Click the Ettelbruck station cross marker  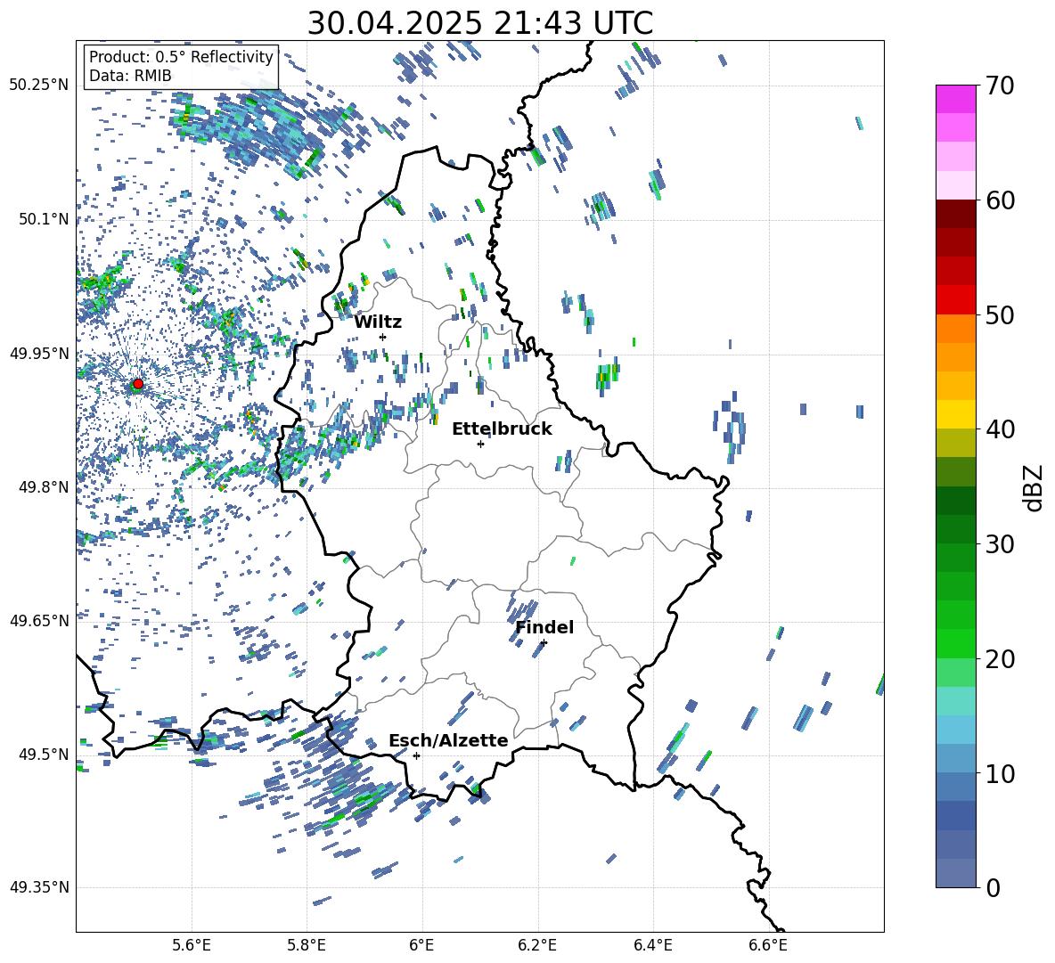480,444
